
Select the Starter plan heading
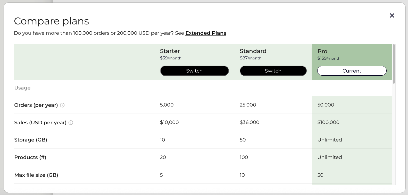pos(170,51)
